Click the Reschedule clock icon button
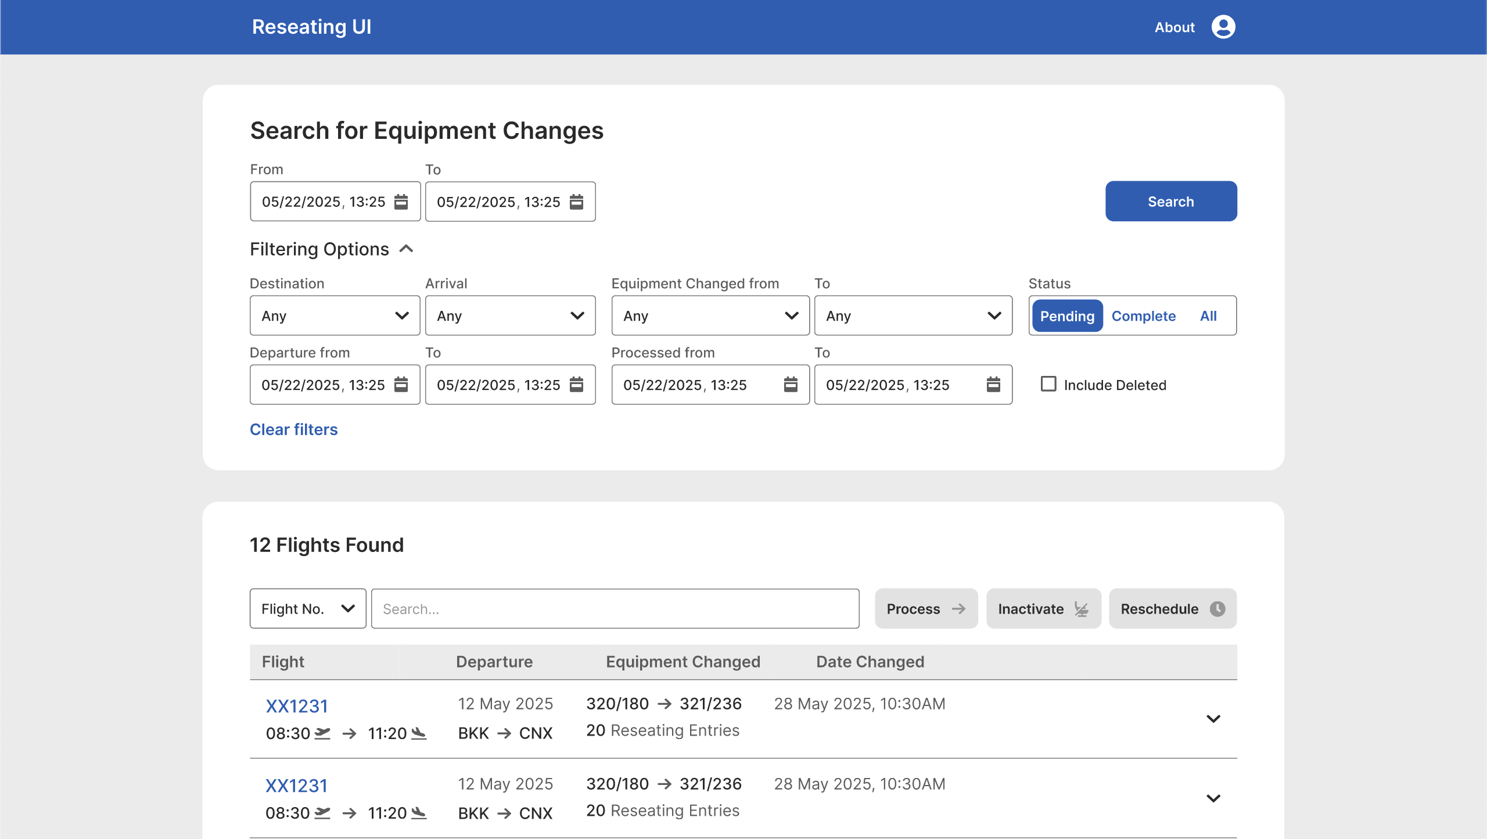Screen dimensions: 1487x839 (x=1172, y=608)
